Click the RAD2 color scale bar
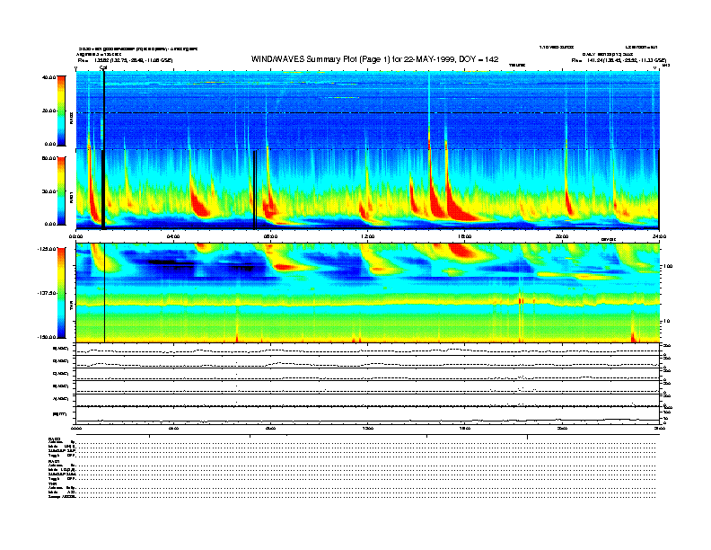The height and width of the screenshot is (550, 711). tap(61, 111)
